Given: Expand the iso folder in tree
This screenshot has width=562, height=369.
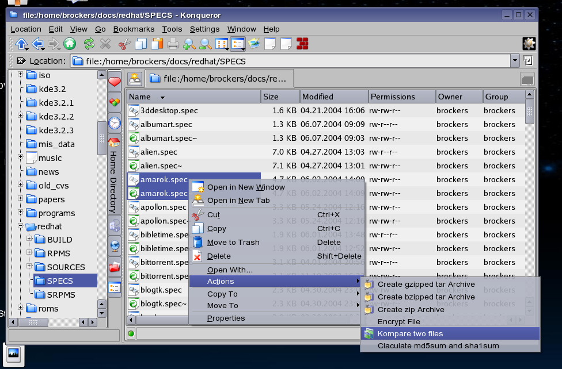Looking at the screenshot, I should tap(20, 75).
